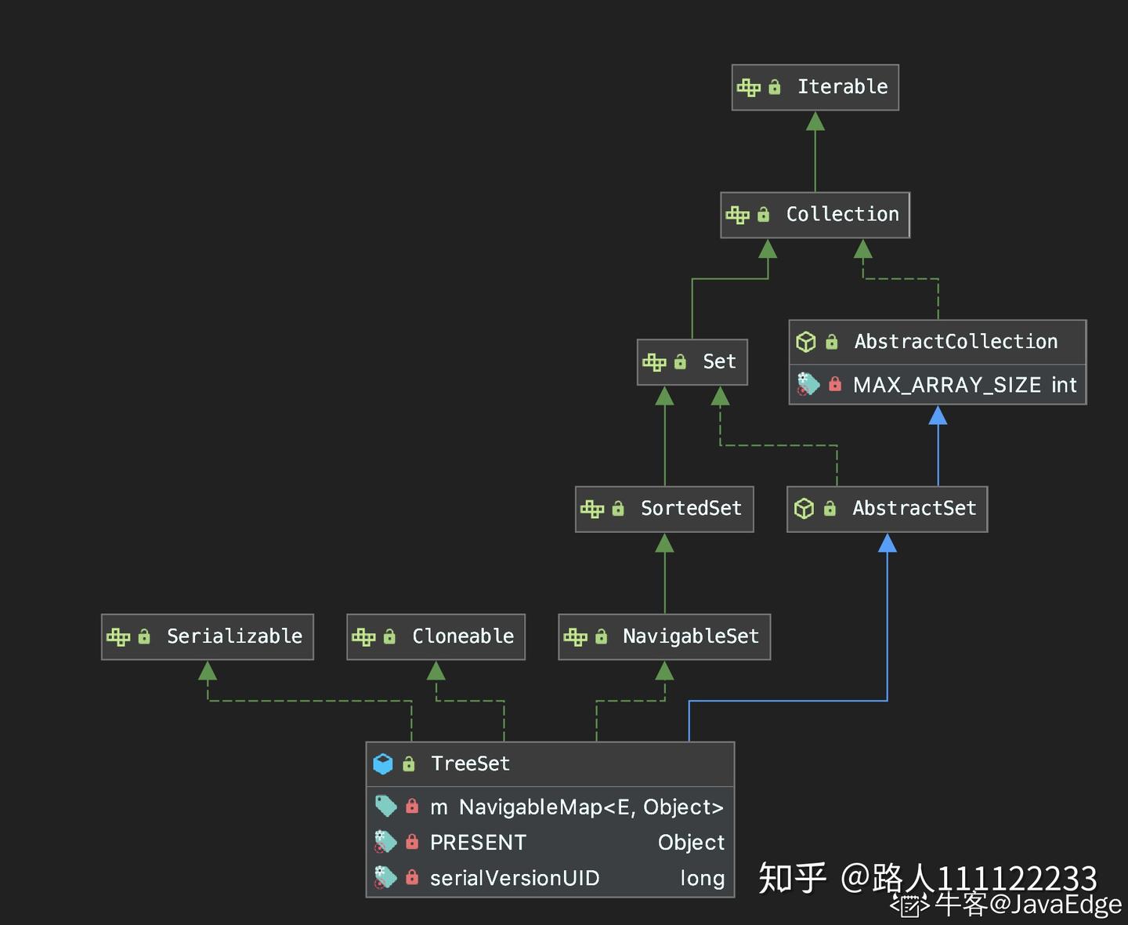
Task: Click the red lock beside PRESENT
Action: tap(412, 842)
